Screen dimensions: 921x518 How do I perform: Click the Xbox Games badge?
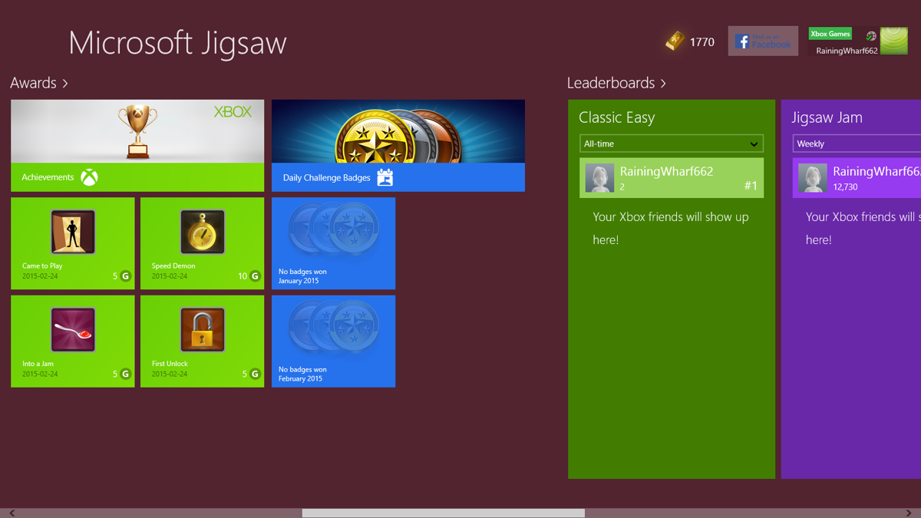830,34
